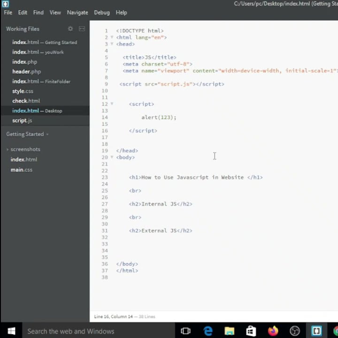Click the script src="script.js" line
This screenshot has width=338, height=338.
(x=172, y=84)
